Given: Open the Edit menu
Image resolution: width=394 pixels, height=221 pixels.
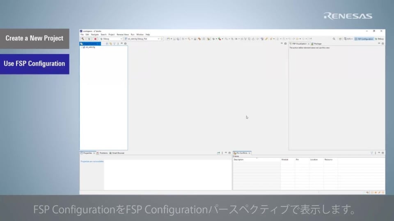Looking at the screenshot, I should (87, 34).
